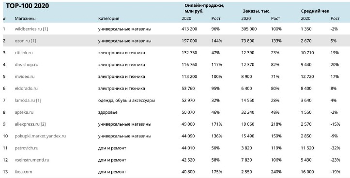Open the lamoda.ru store link
The image size is (350, 178).
[x=25, y=101]
